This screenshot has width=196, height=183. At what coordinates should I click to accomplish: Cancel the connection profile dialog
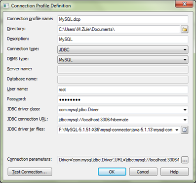click(x=143, y=172)
